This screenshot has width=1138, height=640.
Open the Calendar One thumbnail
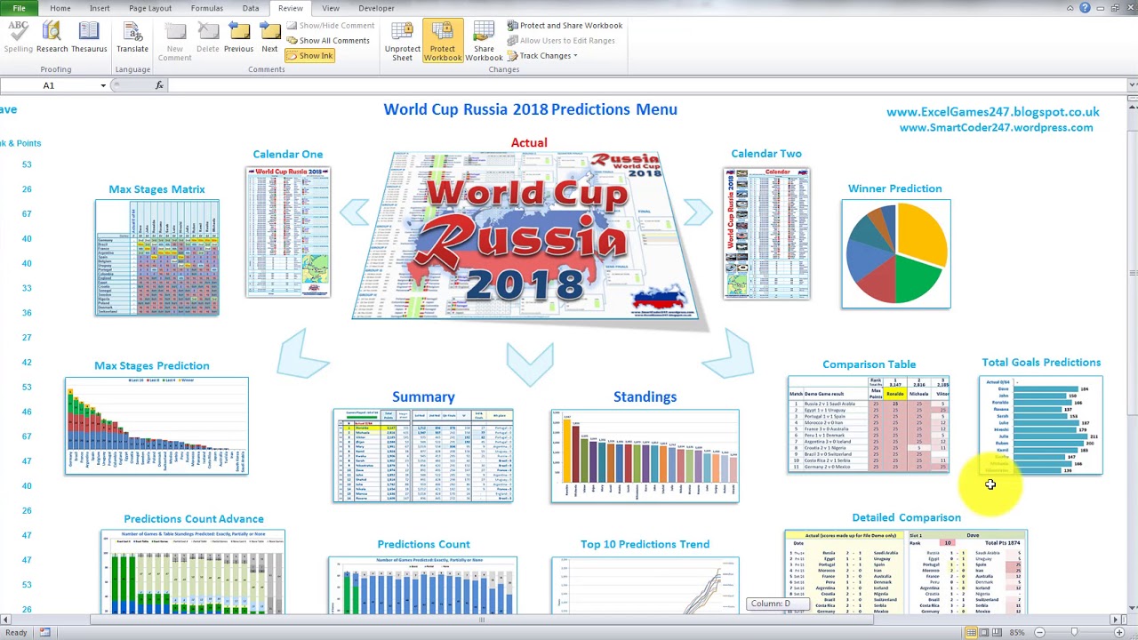pyautogui.click(x=288, y=231)
